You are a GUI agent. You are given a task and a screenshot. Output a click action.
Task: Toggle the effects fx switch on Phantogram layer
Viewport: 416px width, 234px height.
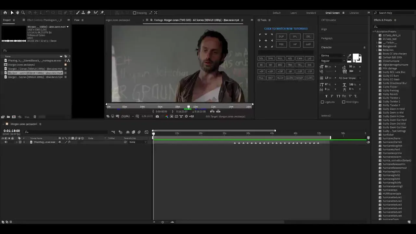pyautogui.click(x=69, y=142)
